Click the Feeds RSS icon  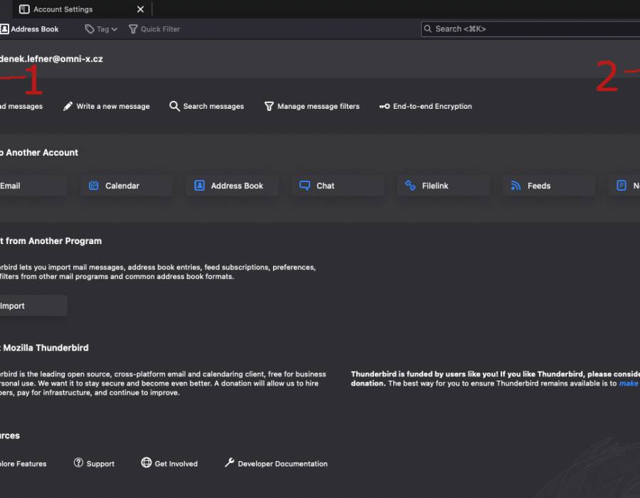click(516, 186)
